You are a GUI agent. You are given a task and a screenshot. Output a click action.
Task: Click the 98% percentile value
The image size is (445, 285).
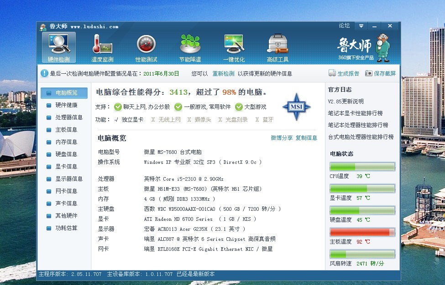229,92
